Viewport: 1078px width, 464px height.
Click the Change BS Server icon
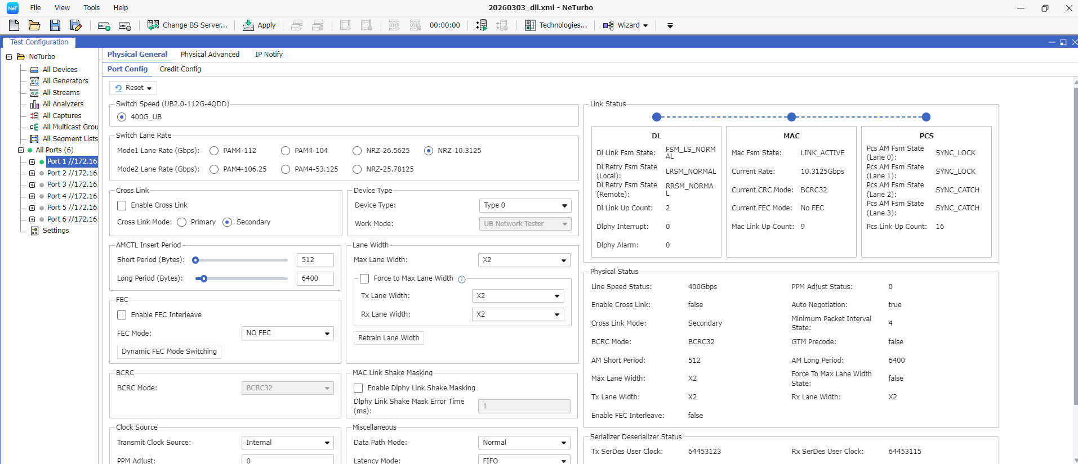pyautogui.click(x=153, y=25)
